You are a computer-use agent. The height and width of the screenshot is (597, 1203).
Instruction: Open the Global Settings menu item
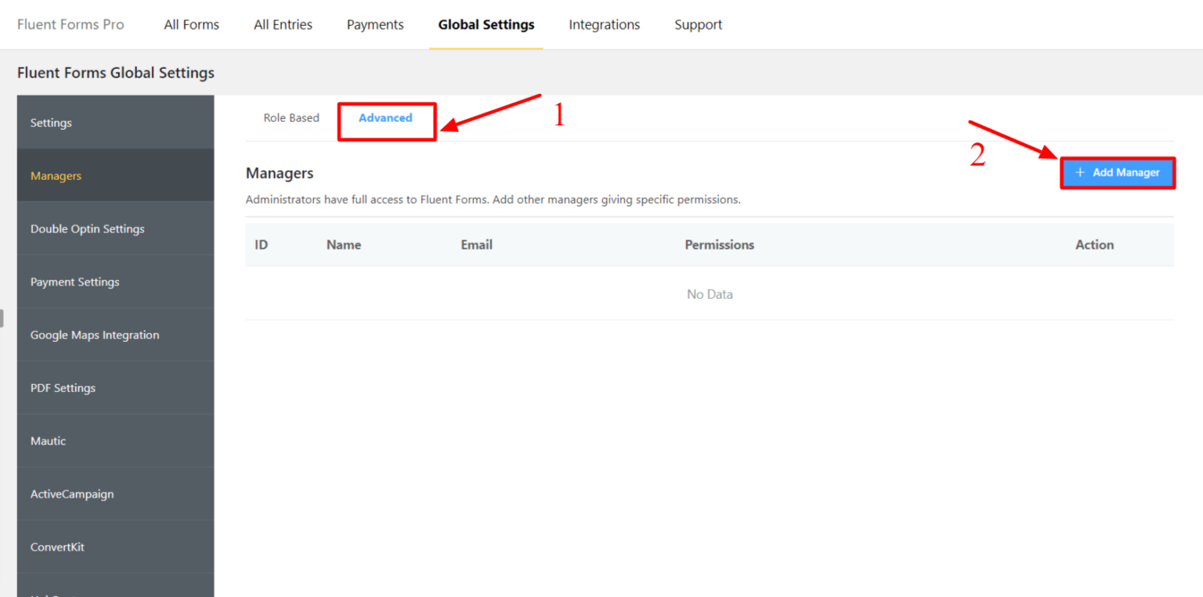pos(486,24)
